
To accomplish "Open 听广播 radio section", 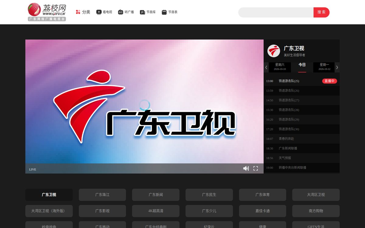I will (126, 12).
